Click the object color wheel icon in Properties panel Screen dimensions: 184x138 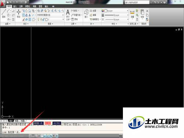(103, 11)
